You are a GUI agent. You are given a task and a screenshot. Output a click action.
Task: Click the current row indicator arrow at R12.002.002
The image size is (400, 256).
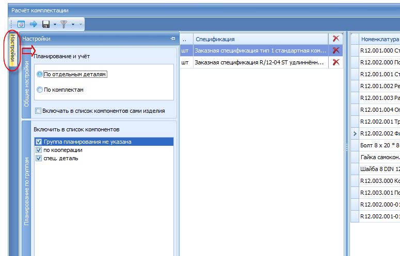pos(355,133)
